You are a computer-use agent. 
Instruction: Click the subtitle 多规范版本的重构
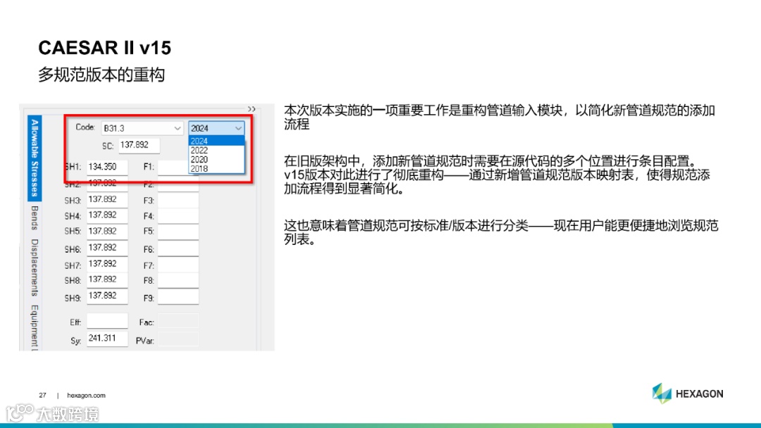click(101, 75)
